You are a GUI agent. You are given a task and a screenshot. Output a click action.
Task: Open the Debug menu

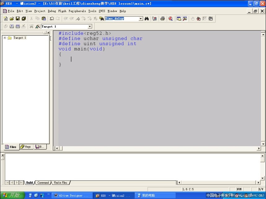click(x=52, y=11)
